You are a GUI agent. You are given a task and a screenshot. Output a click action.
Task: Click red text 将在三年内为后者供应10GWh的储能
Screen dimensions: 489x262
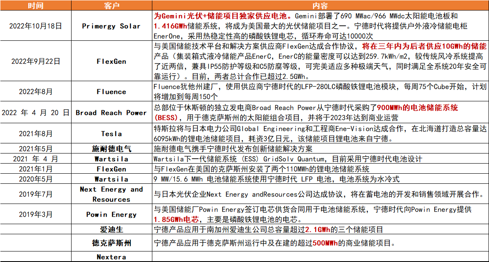(x=424, y=46)
